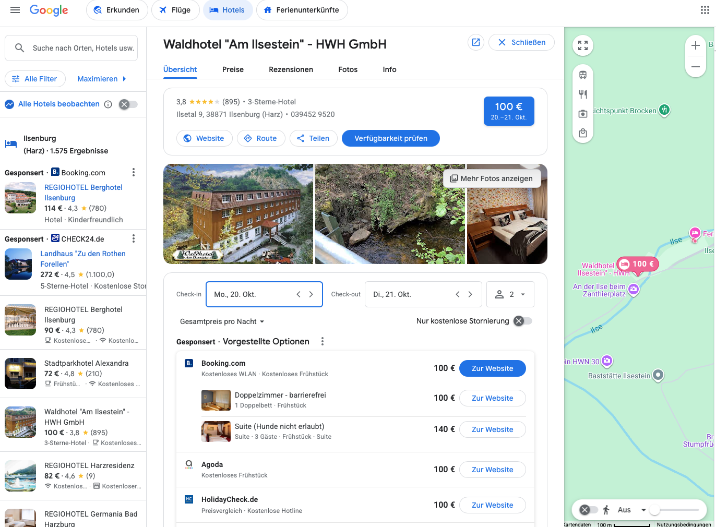
Task: Open Booking.com via Zur Website
Action: tap(492, 368)
